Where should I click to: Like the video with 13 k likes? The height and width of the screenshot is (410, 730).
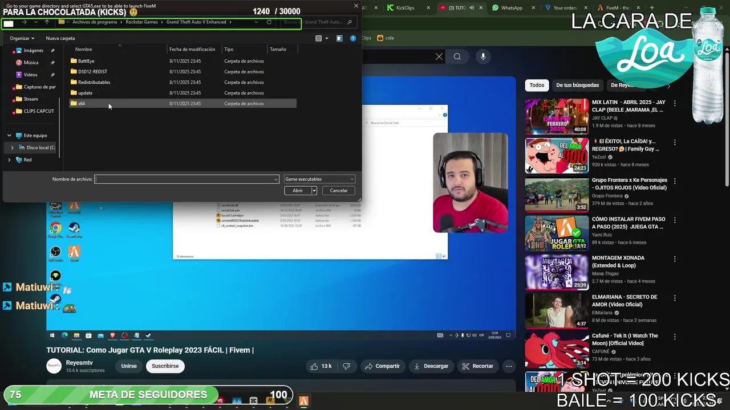(x=321, y=366)
